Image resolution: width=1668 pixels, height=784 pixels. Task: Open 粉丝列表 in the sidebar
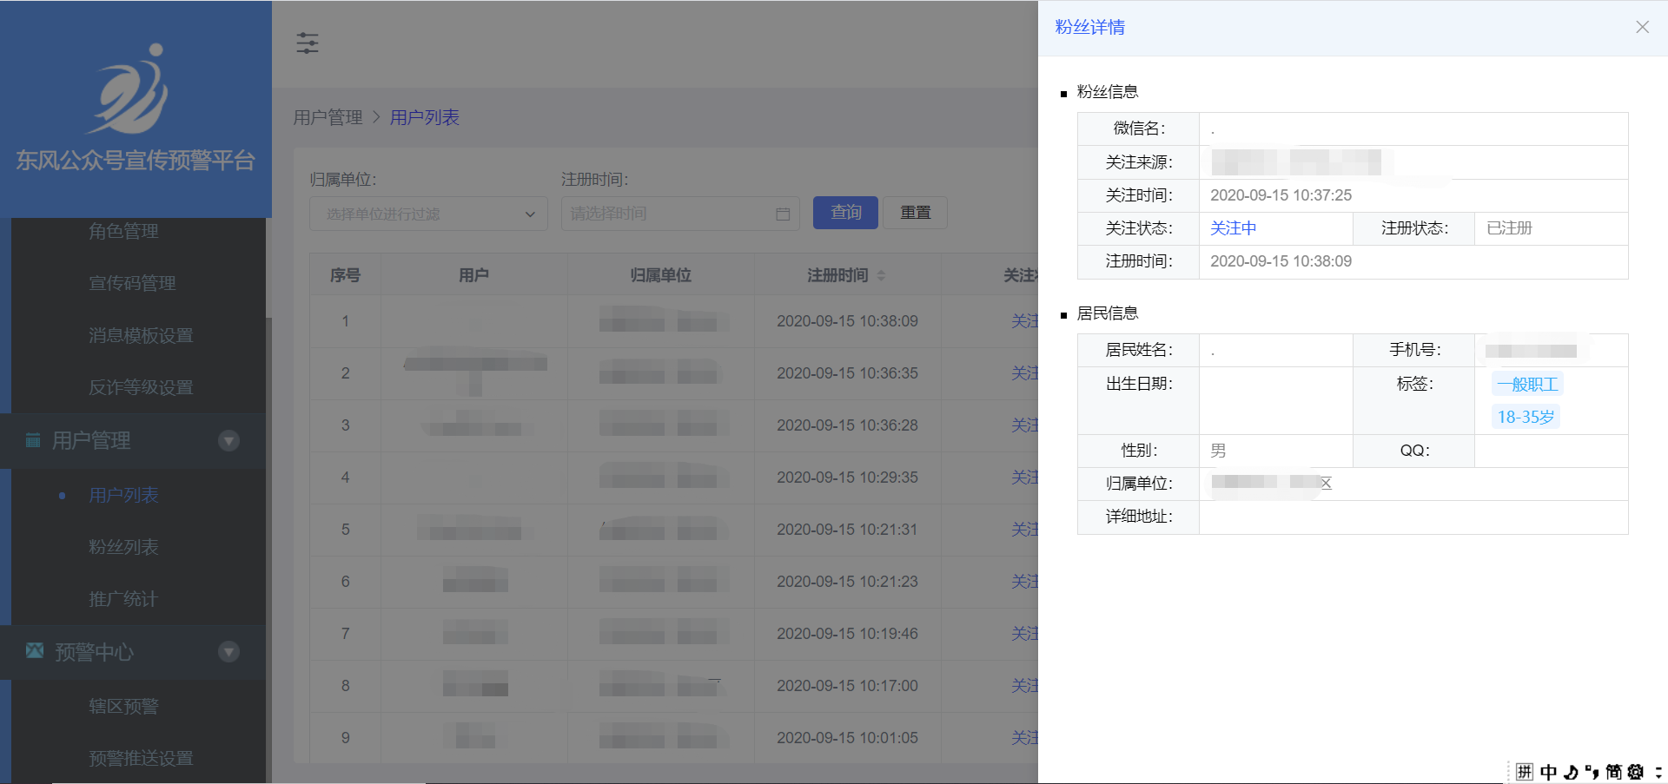123,547
